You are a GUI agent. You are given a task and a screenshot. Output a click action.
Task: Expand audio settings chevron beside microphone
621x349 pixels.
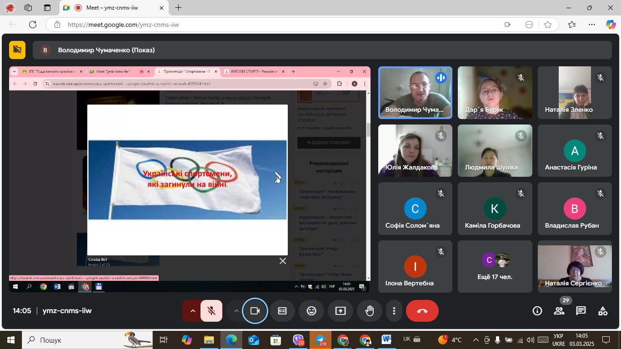(192, 311)
